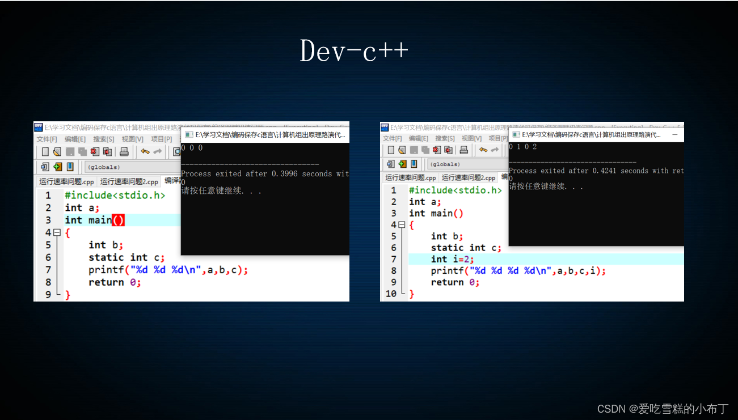Screen dimensions: 738x420
Task: Click line number 10 in right editor gutter
Action: click(391, 294)
